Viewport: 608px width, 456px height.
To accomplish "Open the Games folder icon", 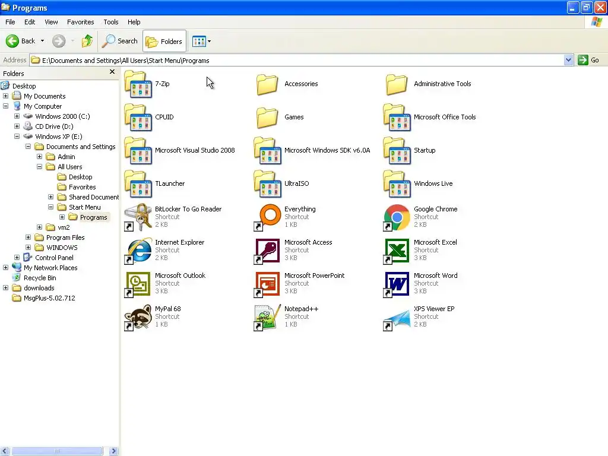I will [x=268, y=118].
